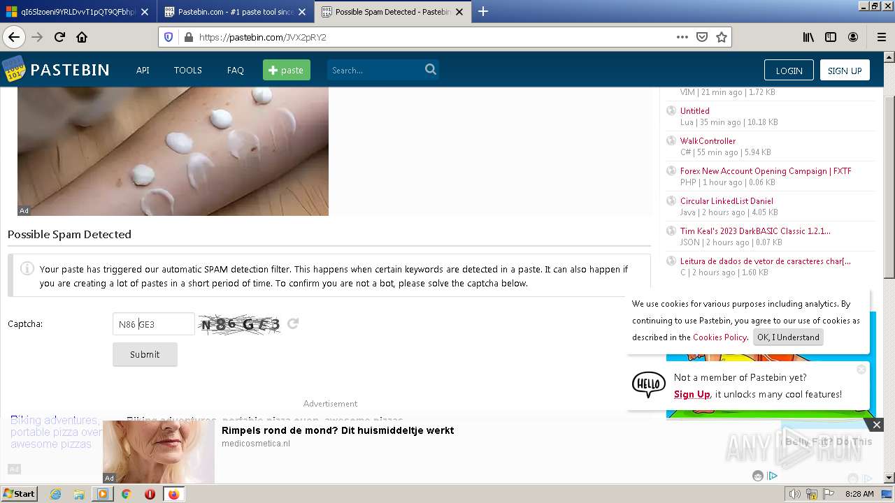Click Sign Up link in hello popup

(x=692, y=394)
